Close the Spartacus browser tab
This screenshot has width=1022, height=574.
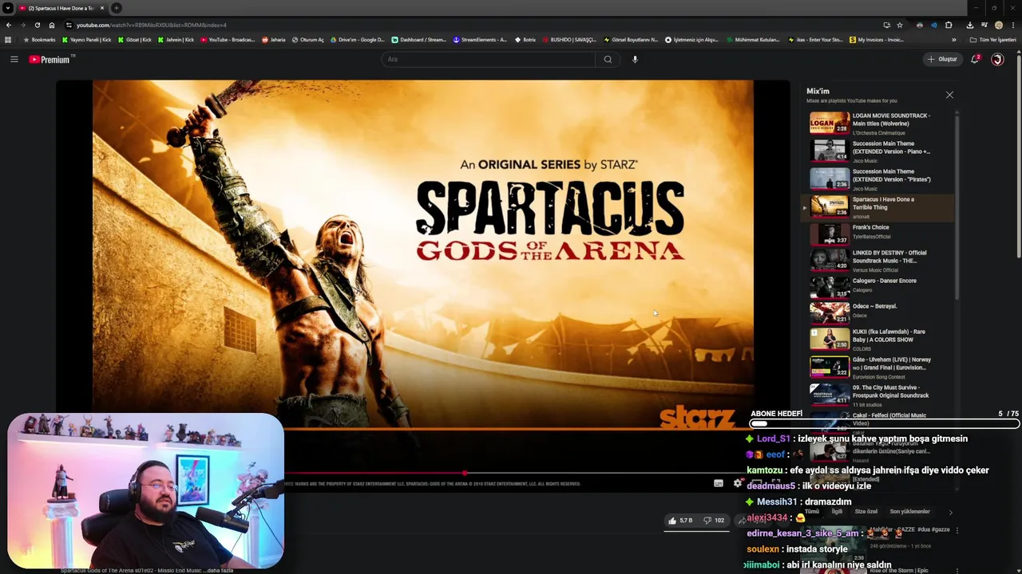pos(102,8)
